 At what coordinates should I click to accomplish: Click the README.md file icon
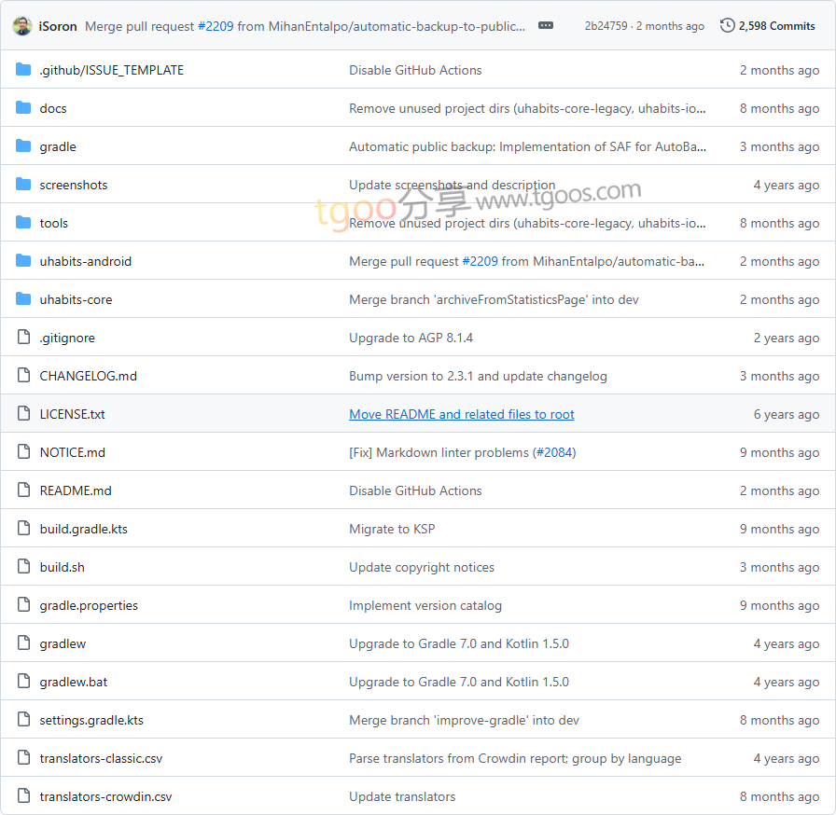click(23, 490)
